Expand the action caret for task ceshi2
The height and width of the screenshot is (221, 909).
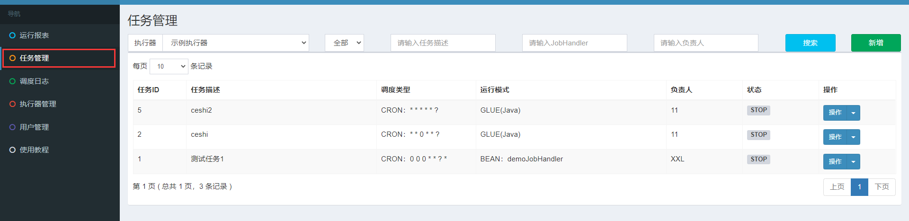click(x=853, y=113)
